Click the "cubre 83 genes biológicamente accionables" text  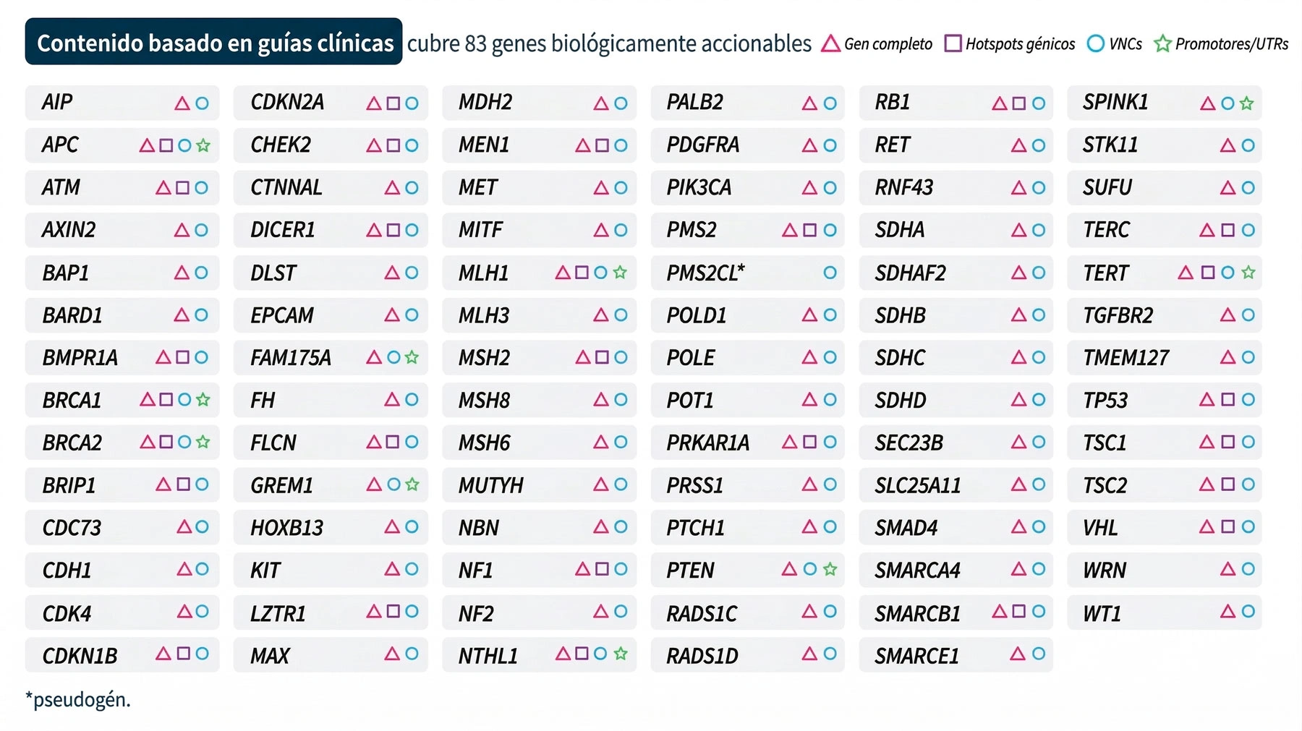pos(609,43)
